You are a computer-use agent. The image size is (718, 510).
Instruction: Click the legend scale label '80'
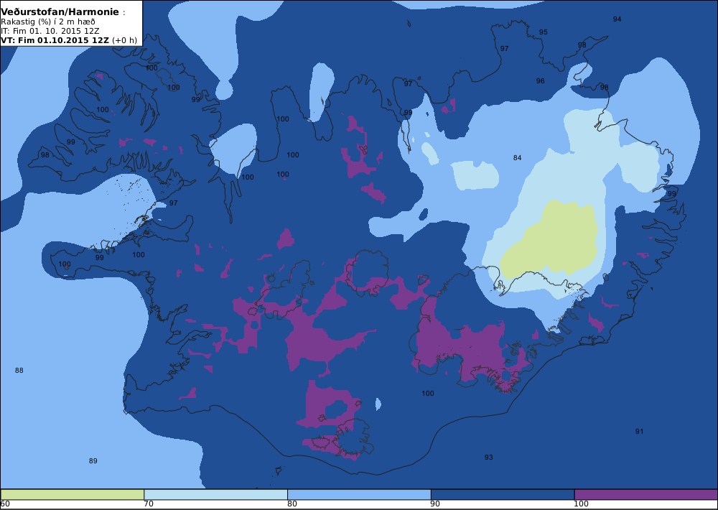coord(292,504)
